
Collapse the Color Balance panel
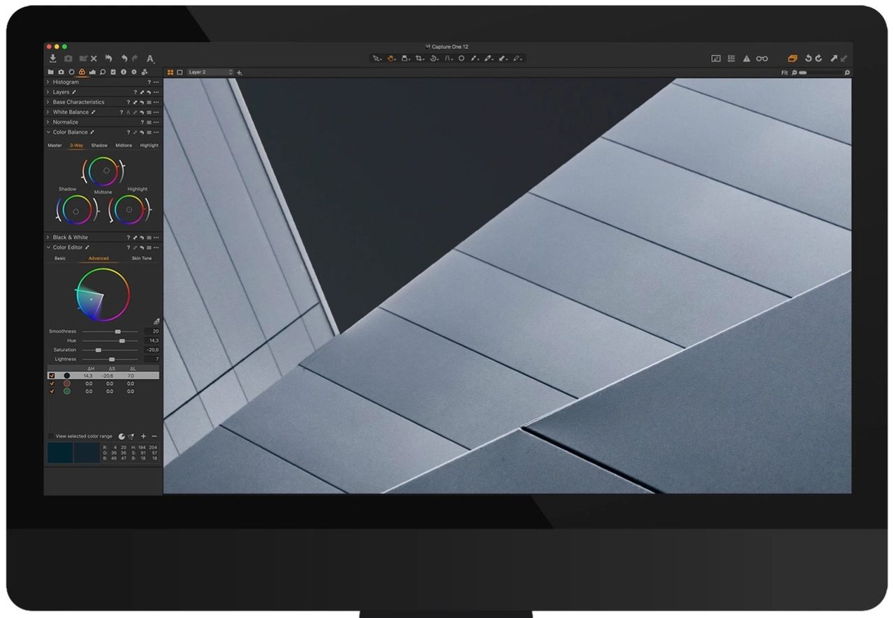[x=48, y=133]
